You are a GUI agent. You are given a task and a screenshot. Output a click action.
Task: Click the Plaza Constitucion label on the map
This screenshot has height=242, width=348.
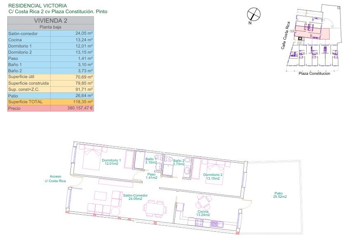pyautogui.click(x=314, y=73)
